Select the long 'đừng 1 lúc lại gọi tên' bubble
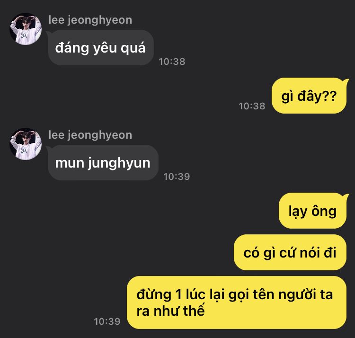This screenshot has height=338, width=355. click(x=237, y=302)
